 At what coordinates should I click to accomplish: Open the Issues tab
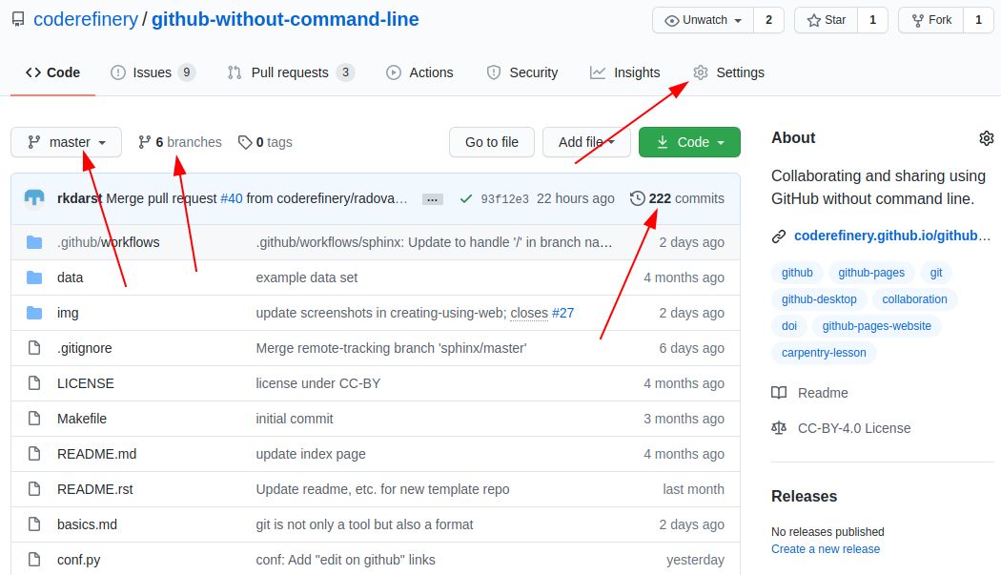[153, 72]
